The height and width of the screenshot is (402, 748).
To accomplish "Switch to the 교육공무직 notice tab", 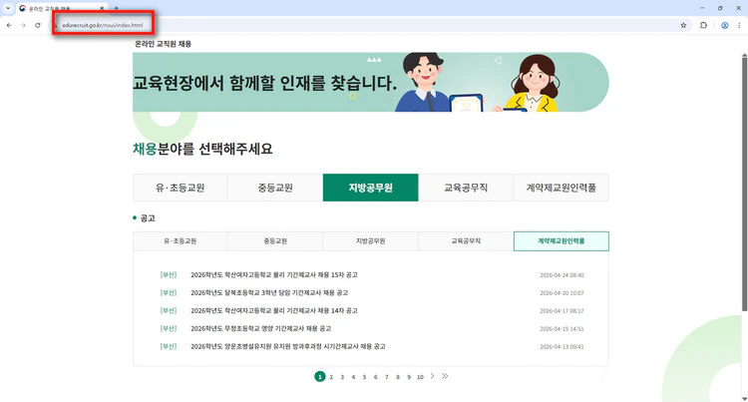I will tap(466, 240).
